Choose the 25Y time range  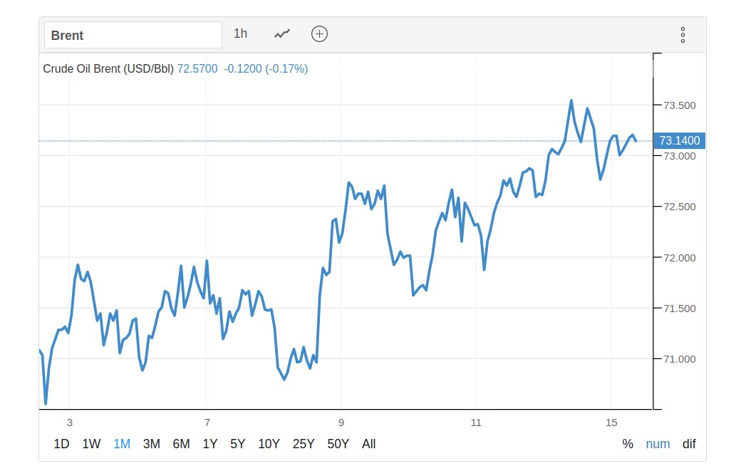click(304, 444)
